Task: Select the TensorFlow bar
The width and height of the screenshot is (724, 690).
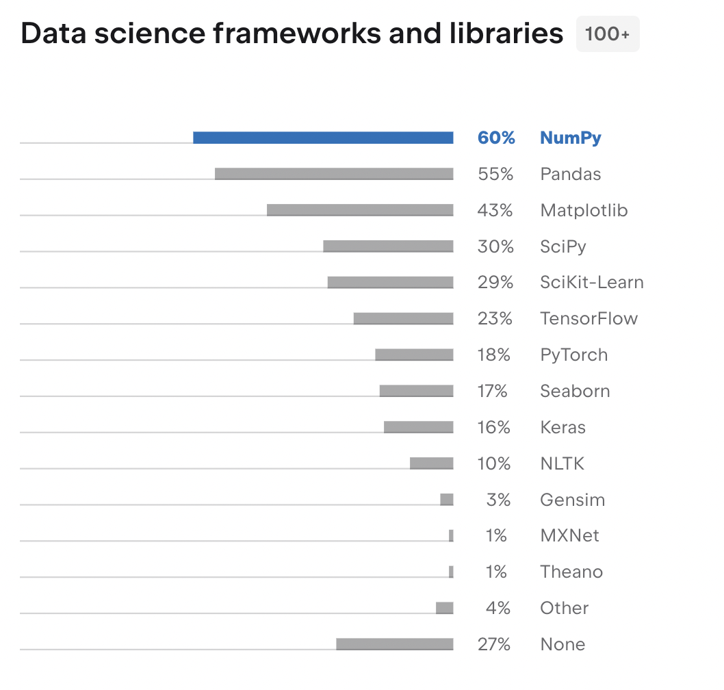Action: [404, 319]
